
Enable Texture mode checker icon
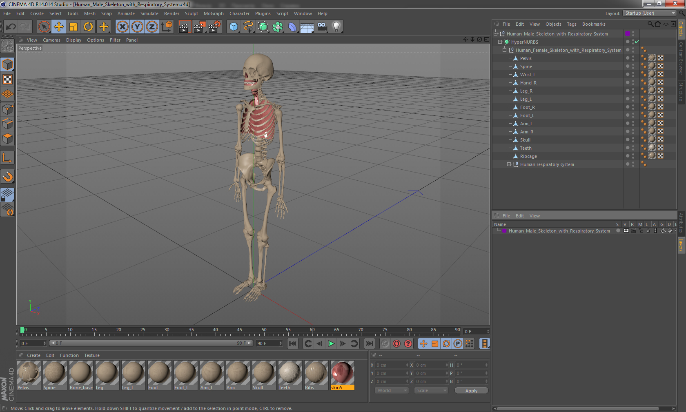(x=7, y=80)
